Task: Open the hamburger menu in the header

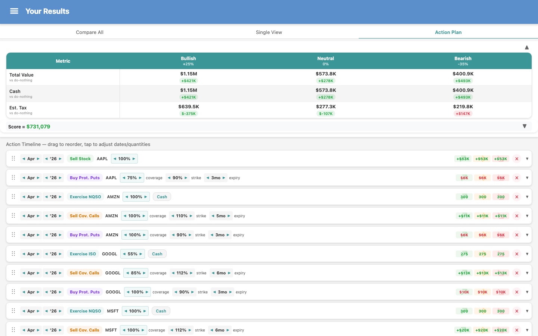Action: click(14, 11)
